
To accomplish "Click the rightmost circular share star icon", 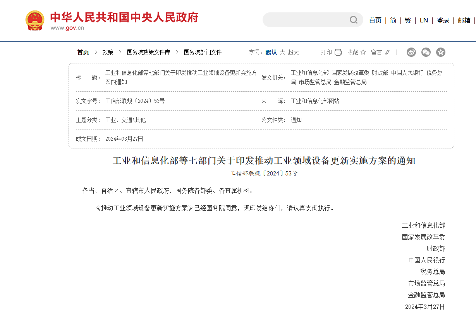I will point(441,52).
